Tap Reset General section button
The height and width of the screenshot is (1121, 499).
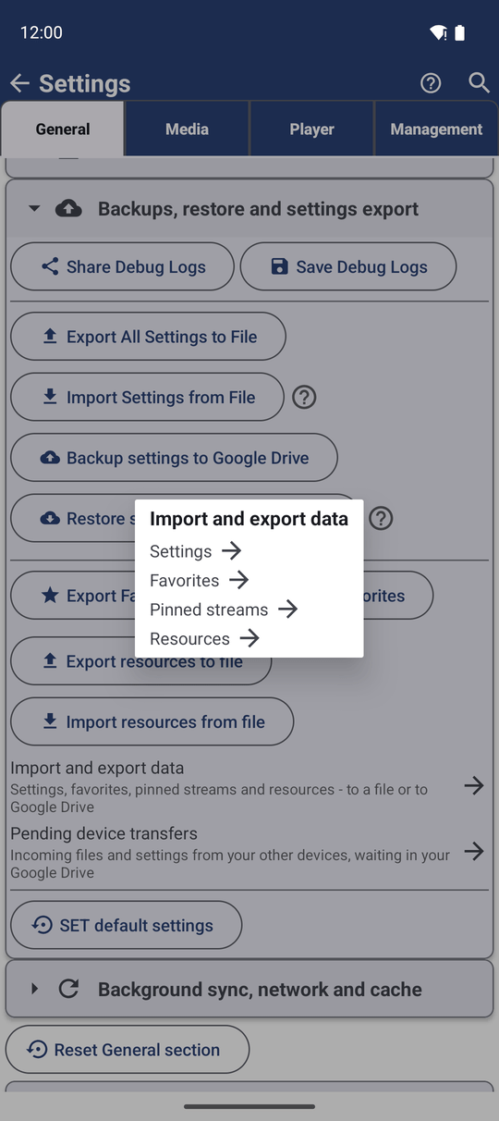(128, 1050)
